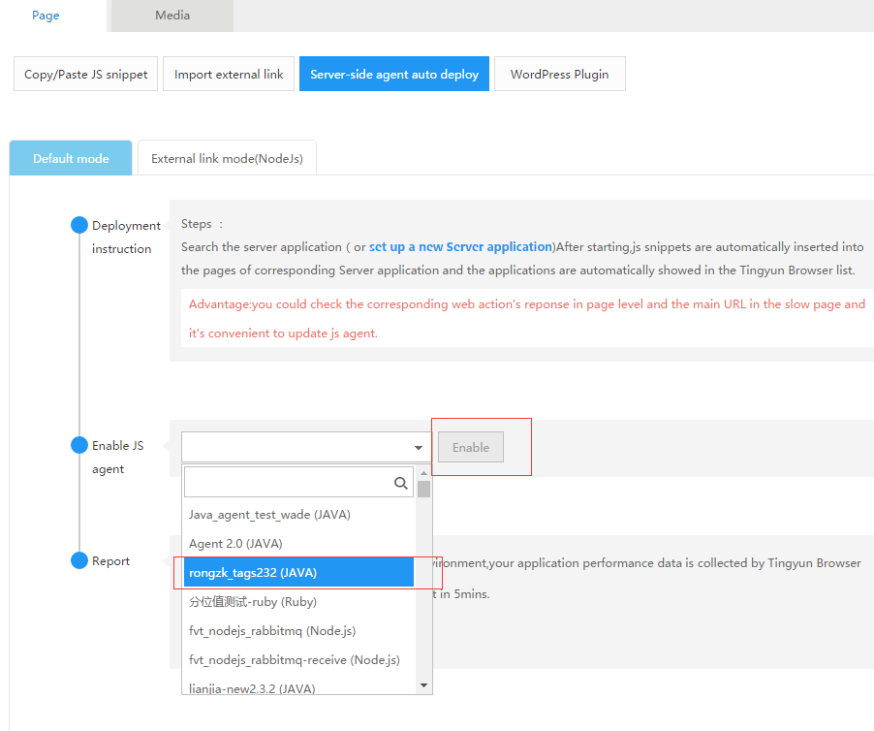Image resolution: width=874 pixels, height=731 pixels.
Task: Switch to the Media tab
Action: coord(172,16)
